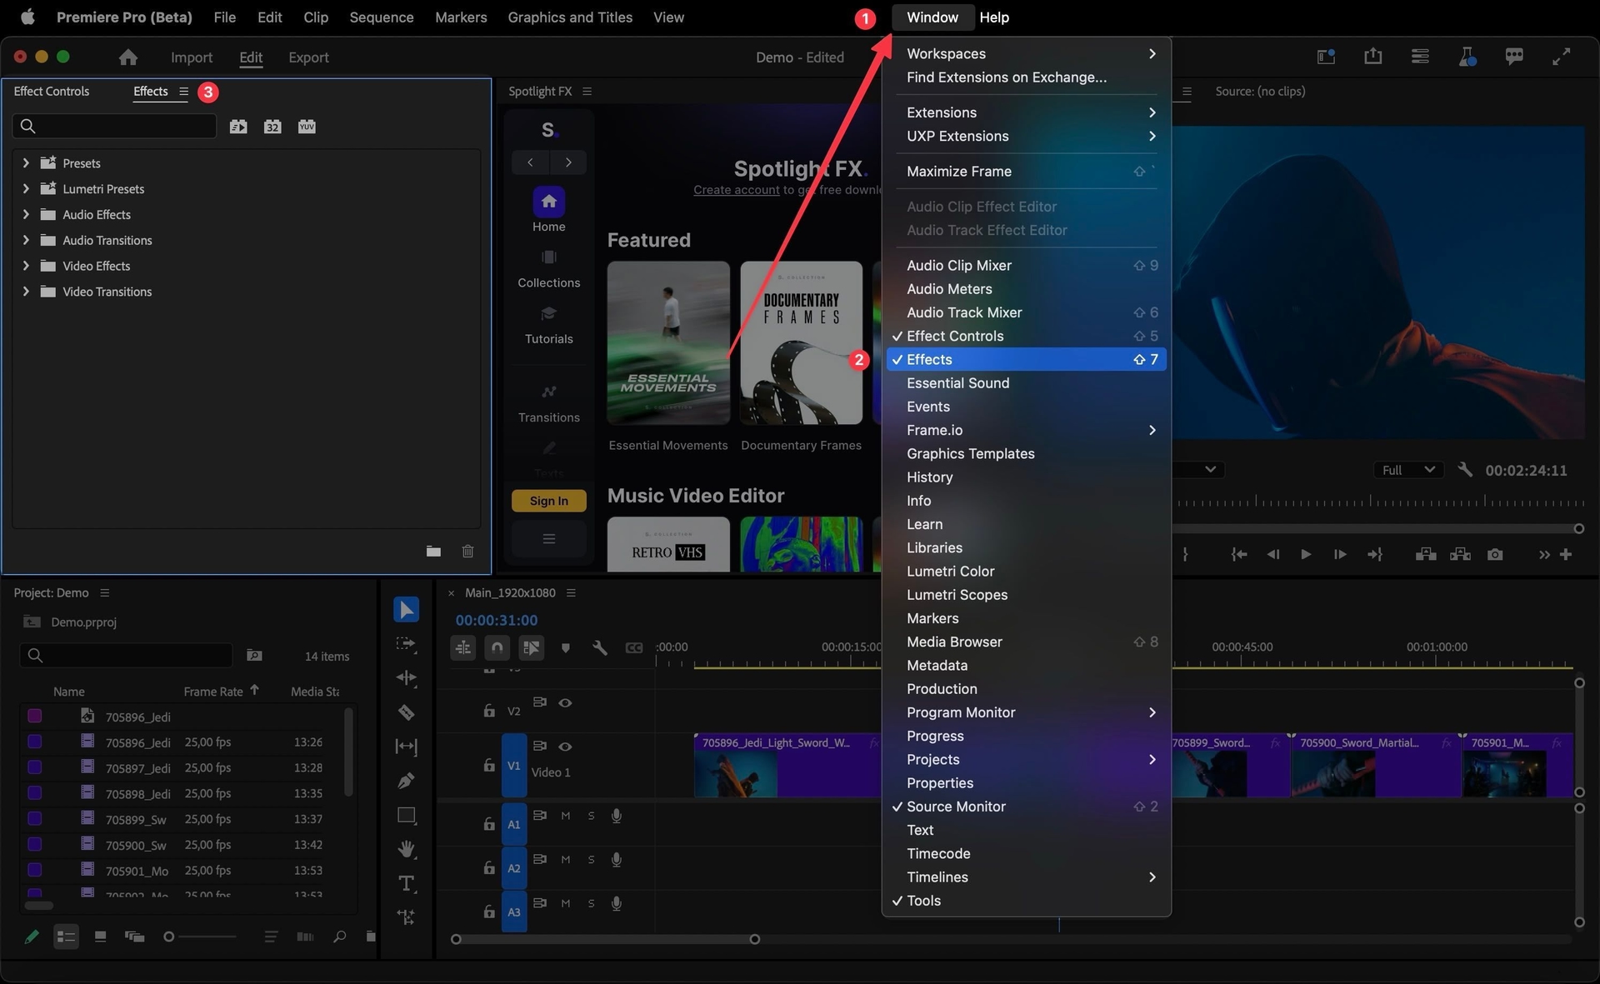Click the Sign In button
The image size is (1600, 984).
pos(548,501)
